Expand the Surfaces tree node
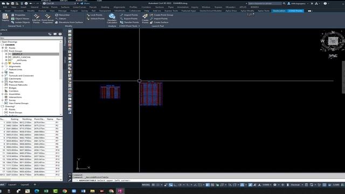 coord(3,64)
